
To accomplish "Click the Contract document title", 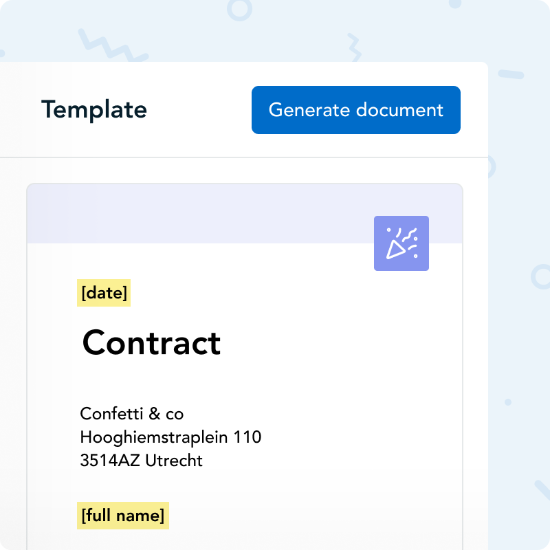I will click(151, 342).
